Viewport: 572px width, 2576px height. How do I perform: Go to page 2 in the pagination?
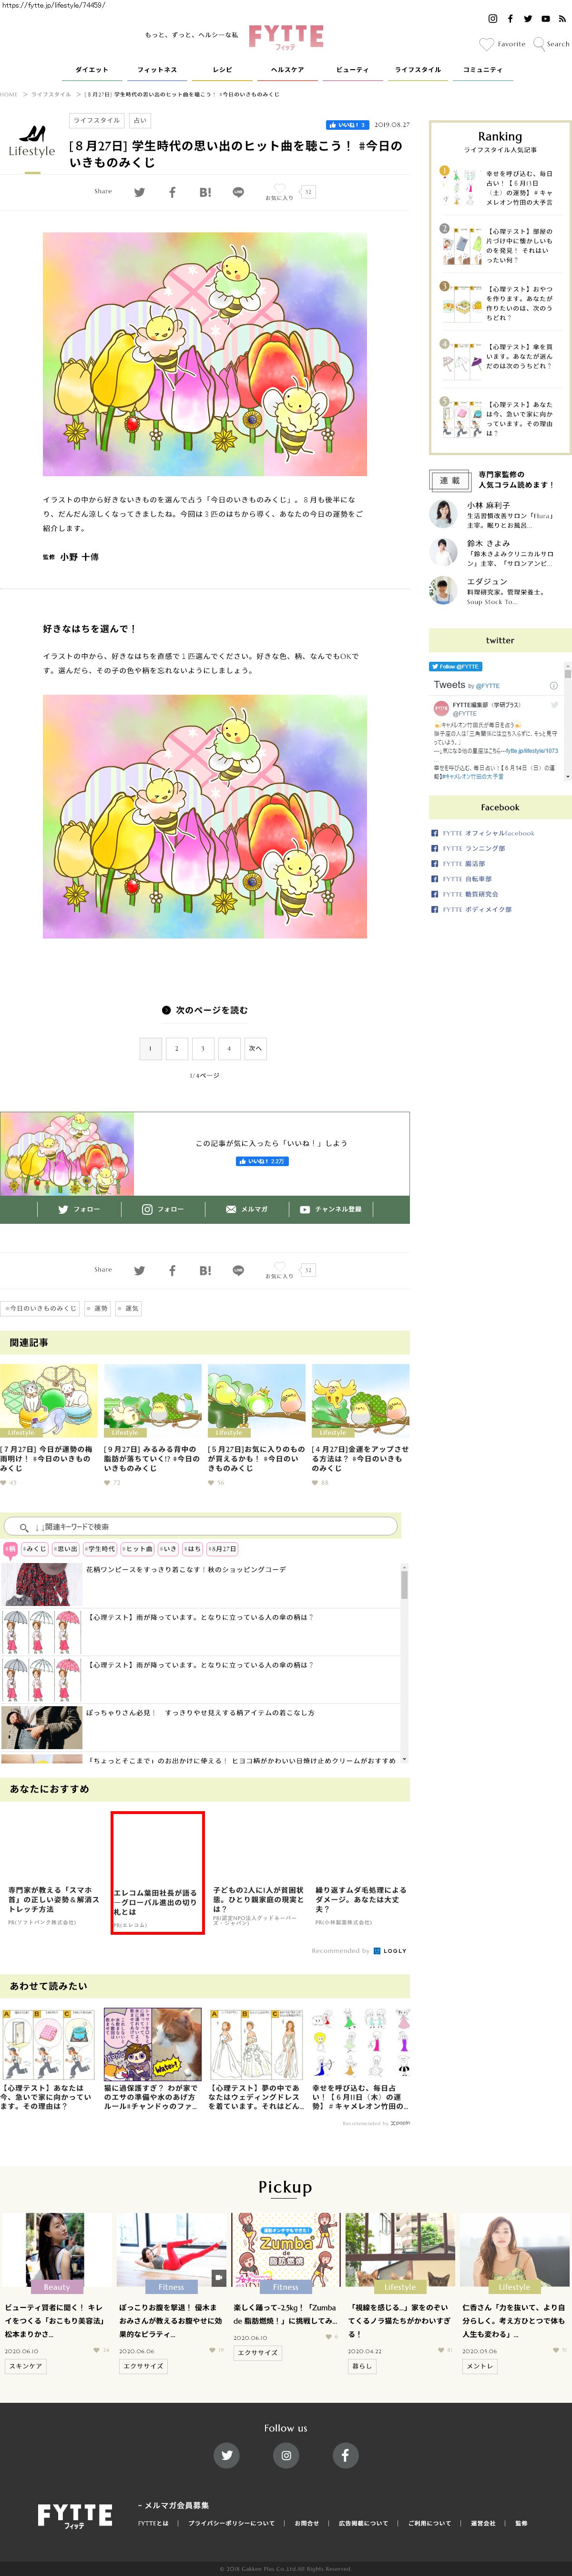tap(177, 1048)
